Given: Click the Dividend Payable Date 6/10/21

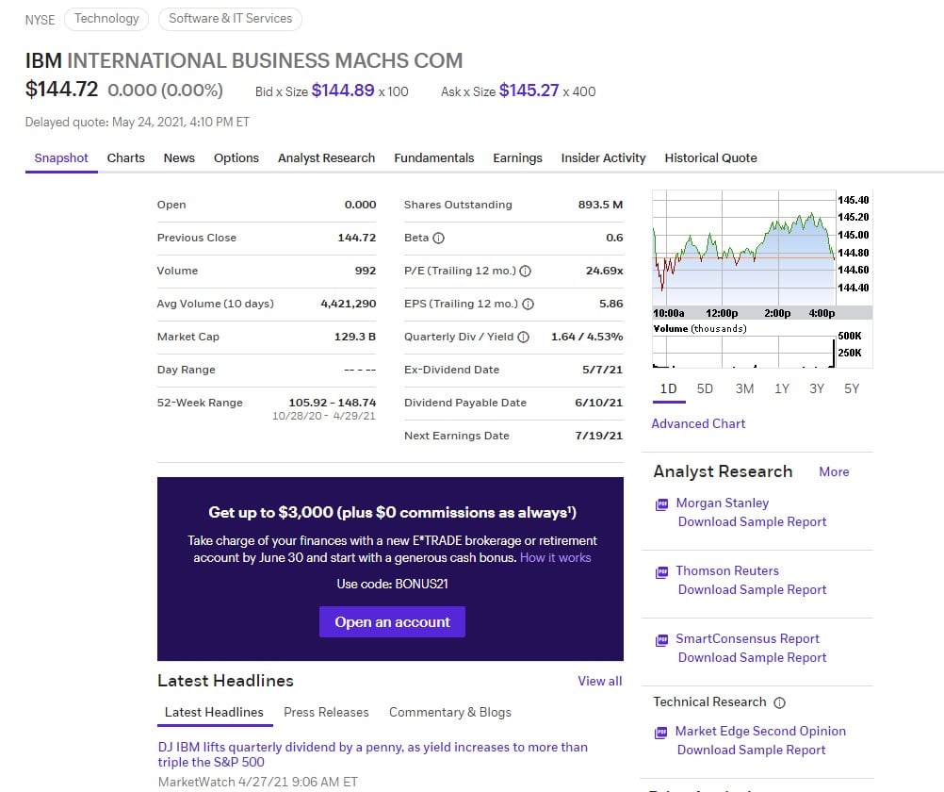Looking at the screenshot, I should click(598, 403).
